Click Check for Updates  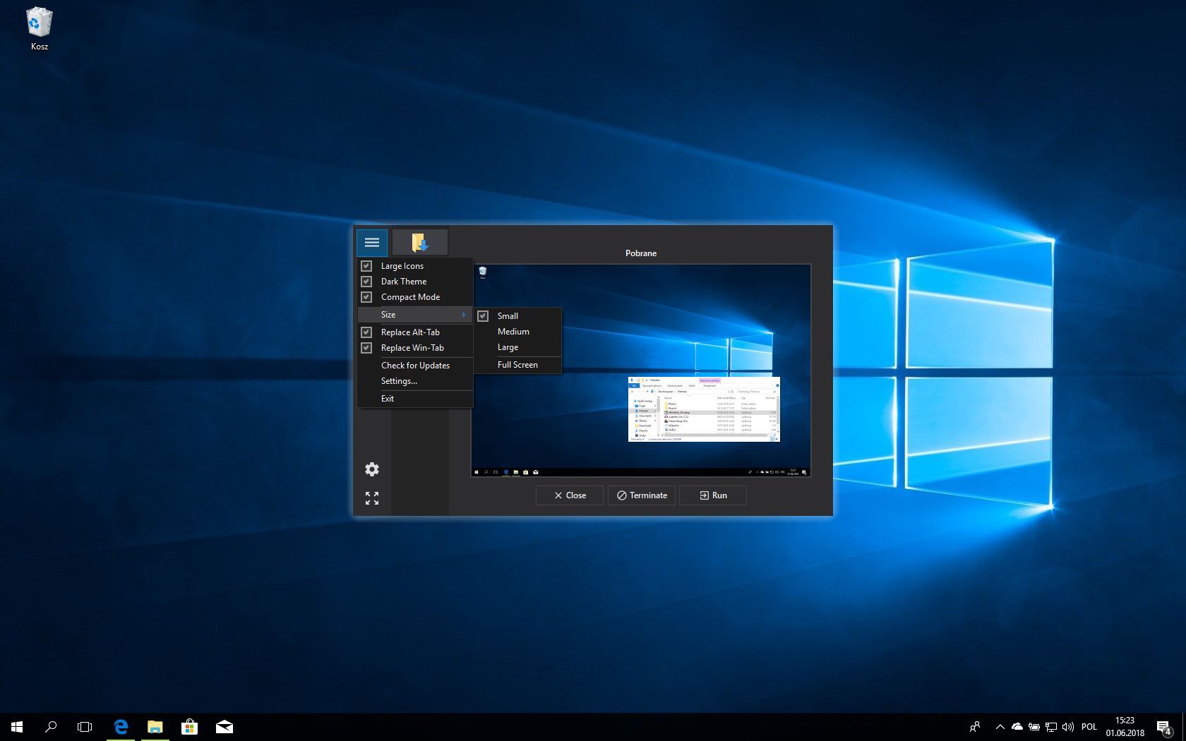click(415, 366)
